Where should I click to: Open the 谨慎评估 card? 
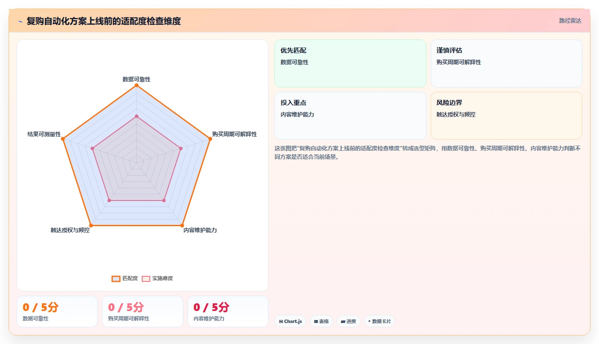506,63
